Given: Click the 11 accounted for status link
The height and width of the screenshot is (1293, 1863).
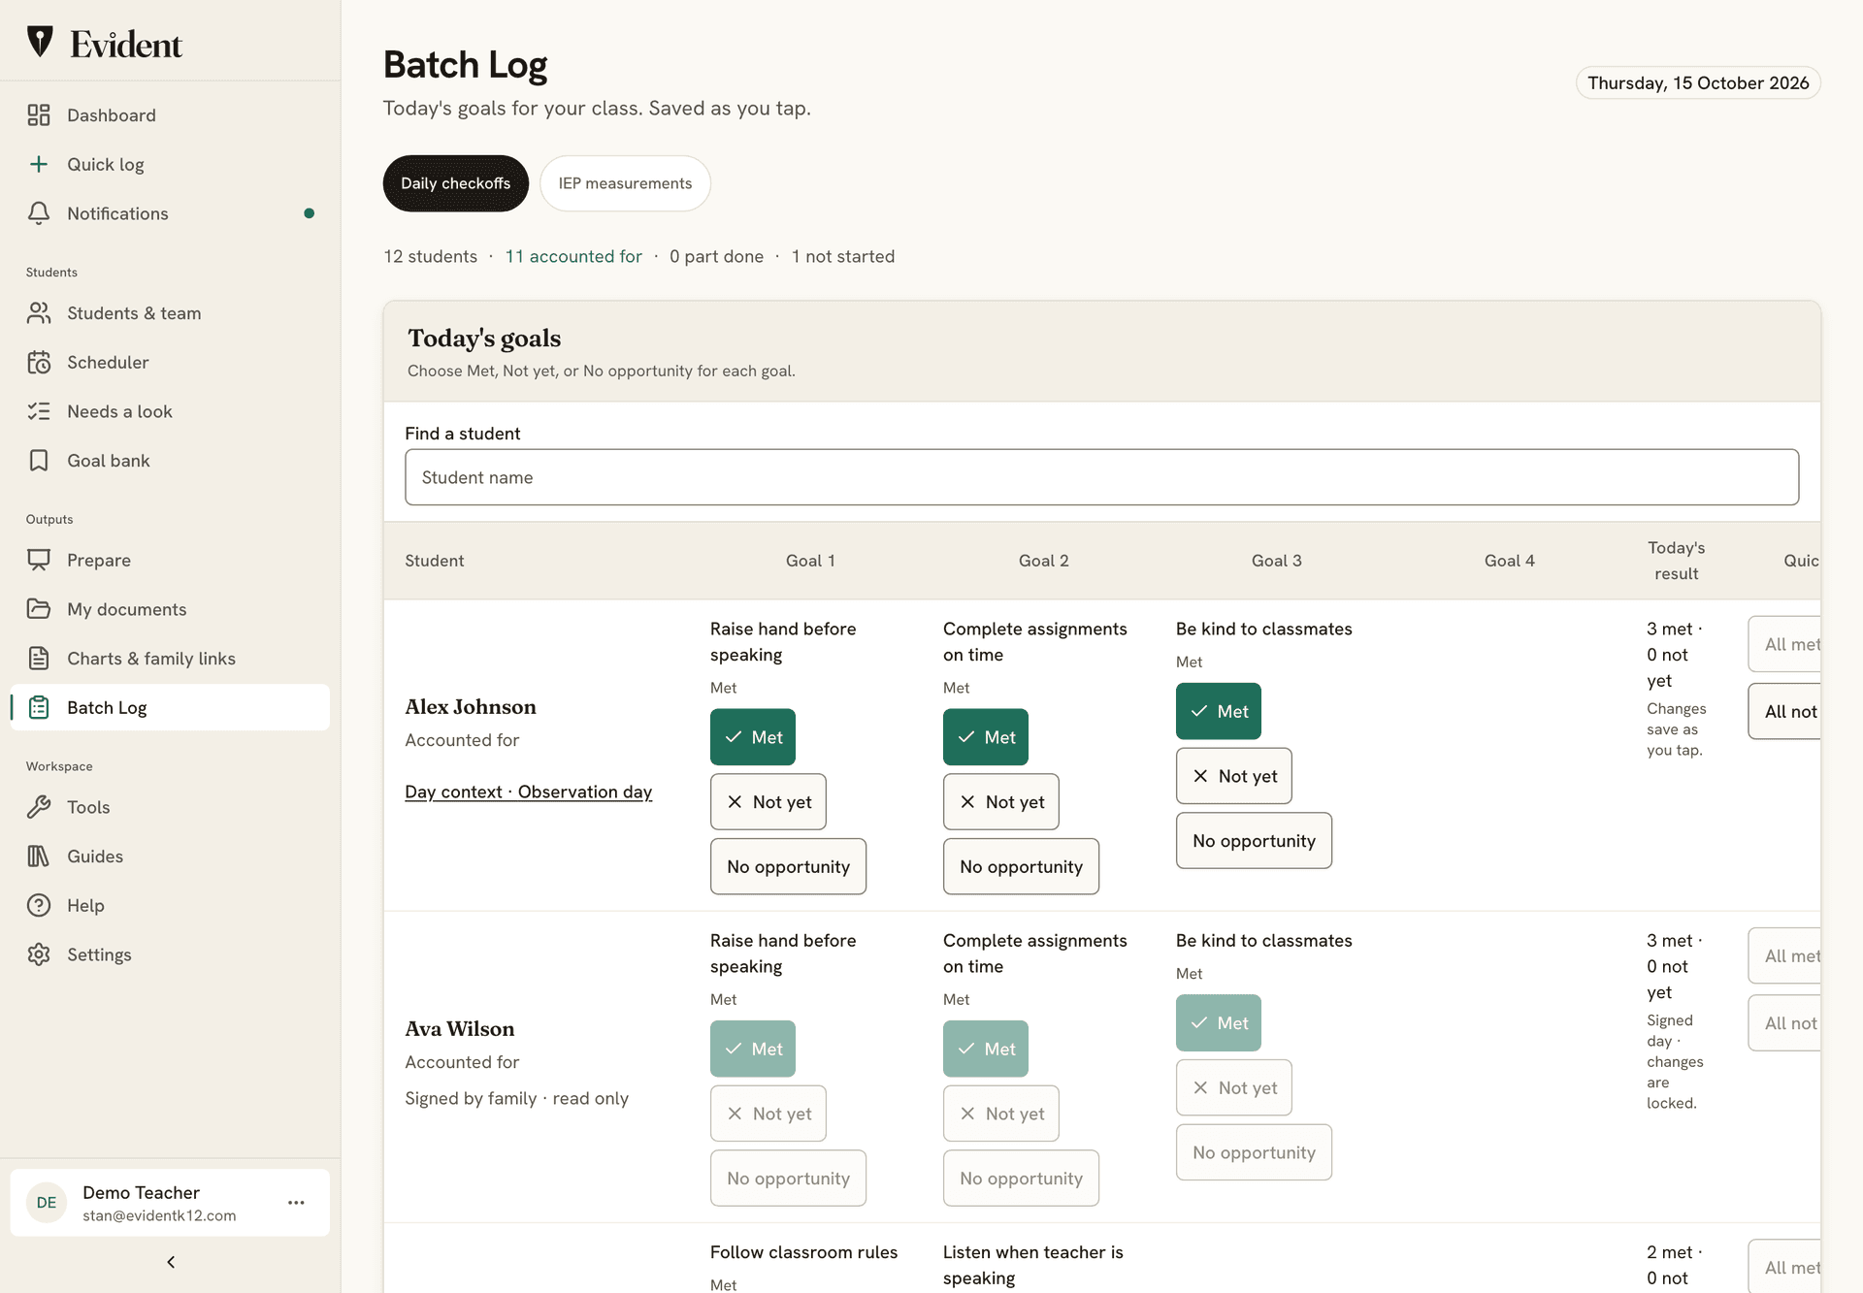Looking at the screenshot, I should 573,256.
